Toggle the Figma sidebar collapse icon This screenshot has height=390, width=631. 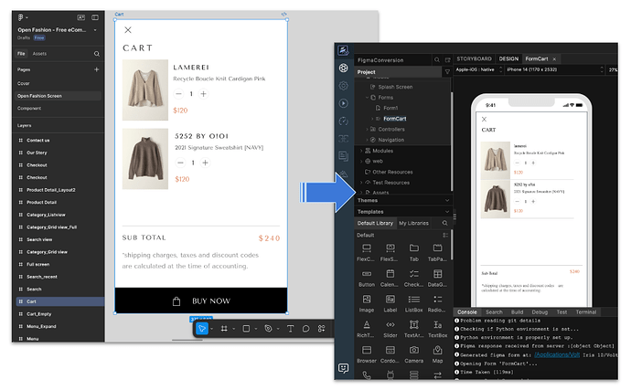tap(97, 17)
